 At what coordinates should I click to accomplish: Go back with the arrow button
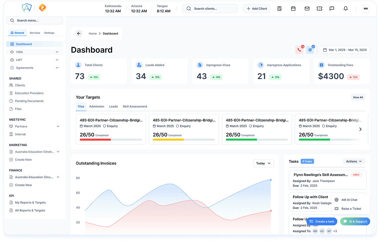[x=79, y=33]
